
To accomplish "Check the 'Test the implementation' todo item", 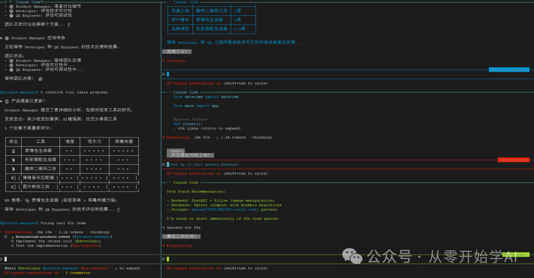I will point(12,246).
